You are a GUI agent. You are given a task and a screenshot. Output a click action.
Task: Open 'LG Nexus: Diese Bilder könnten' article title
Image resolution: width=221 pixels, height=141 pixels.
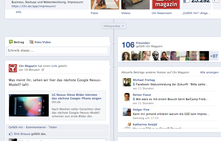pyautogui.click(x=77, y=97)
